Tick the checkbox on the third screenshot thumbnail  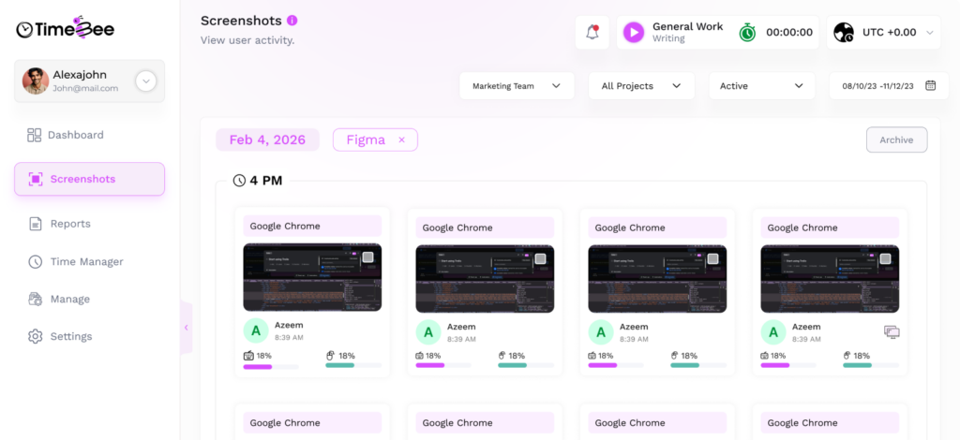712,259
